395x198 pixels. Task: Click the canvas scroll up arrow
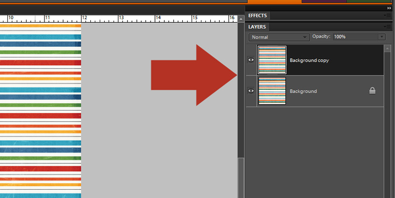241,19
